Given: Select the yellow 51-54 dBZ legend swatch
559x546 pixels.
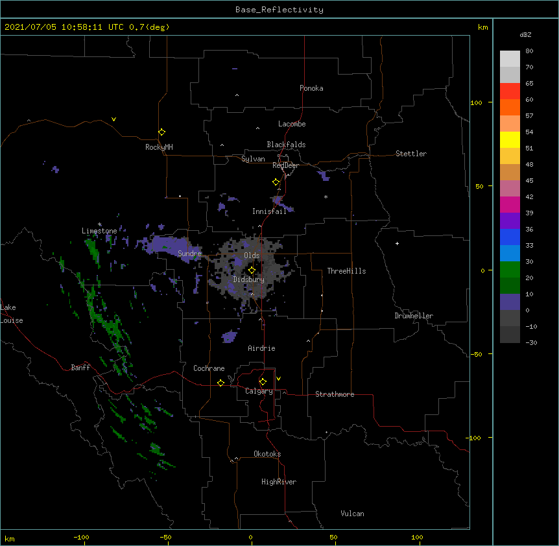Looking at the screenshot, I should (x=510, y=139).
